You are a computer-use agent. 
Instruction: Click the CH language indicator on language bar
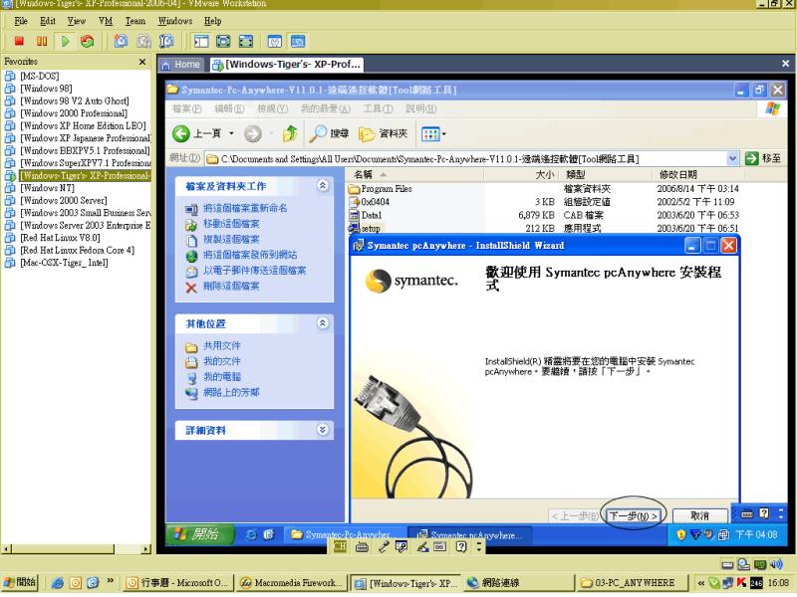tap(340, 546)
